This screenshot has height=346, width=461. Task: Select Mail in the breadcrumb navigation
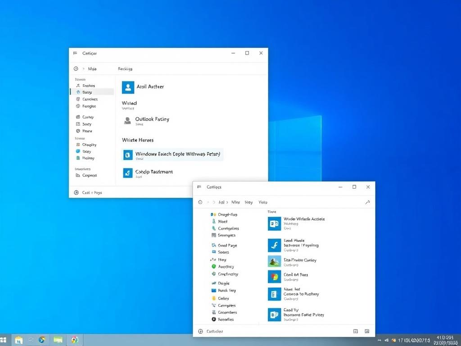[93, 68]
